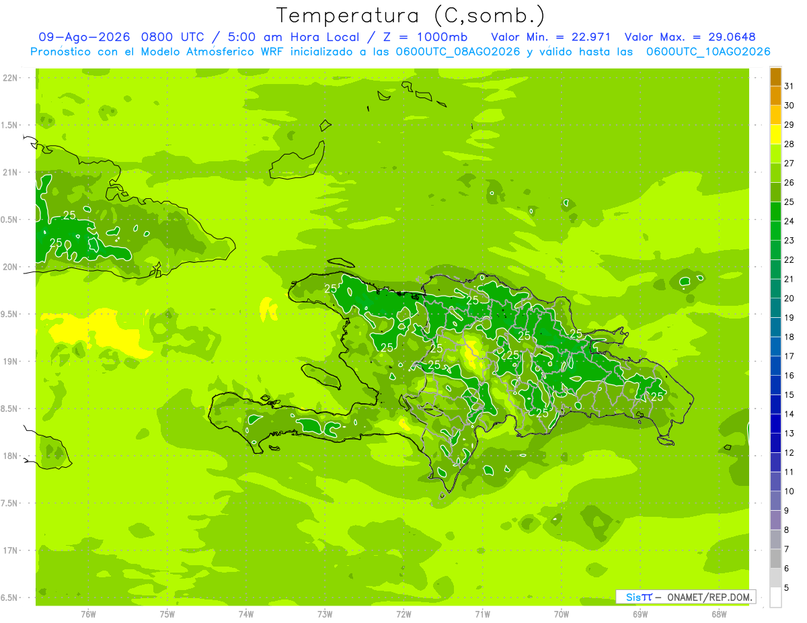Click the "0800 UTC" time text
Viewport: 807px width, 623px height.
(x=174, y=37)
